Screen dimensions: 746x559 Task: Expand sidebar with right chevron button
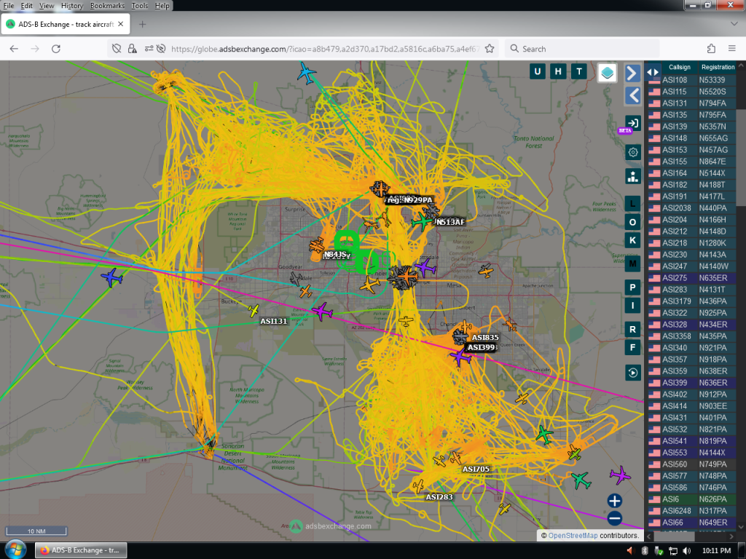[x=632, y=74]
